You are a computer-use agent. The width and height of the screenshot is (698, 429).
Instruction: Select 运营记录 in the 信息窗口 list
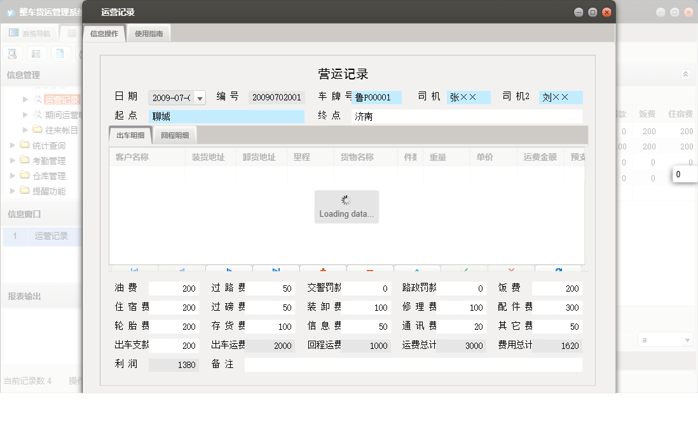[51, 236]
